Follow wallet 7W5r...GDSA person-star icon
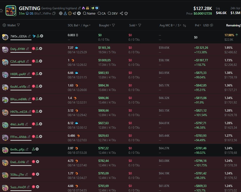 tap(38, 36)
